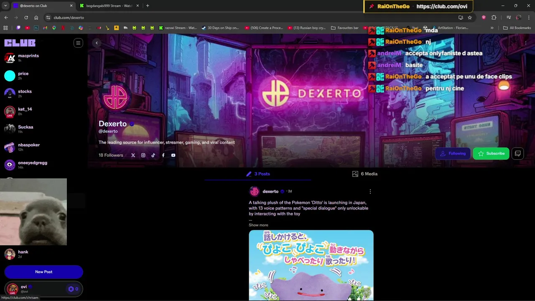Open oneeyedgregg in the sidebar
The height and width of the screenshot is (301, 535).
[43, 165]
